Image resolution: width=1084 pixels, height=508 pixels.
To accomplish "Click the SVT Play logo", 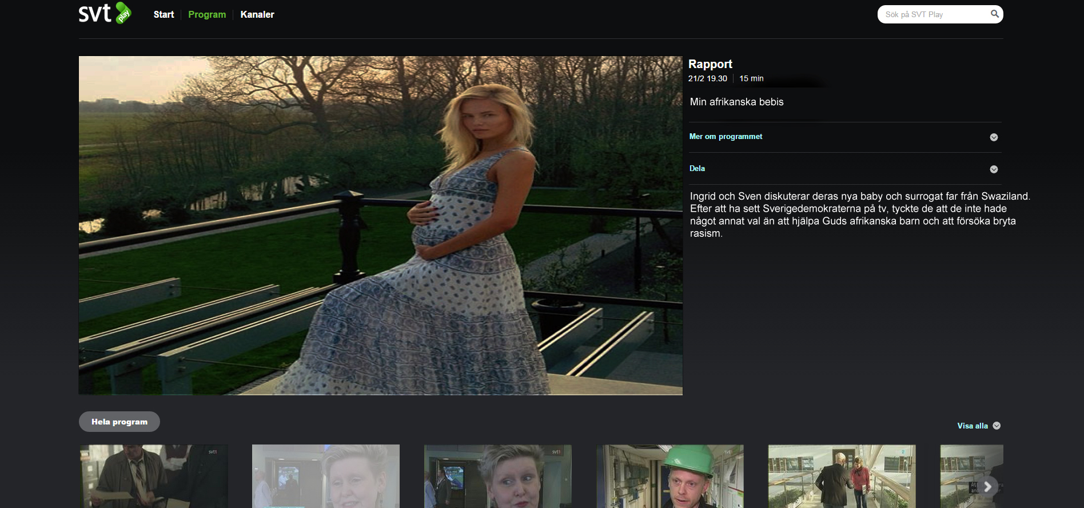I will 105,13.
